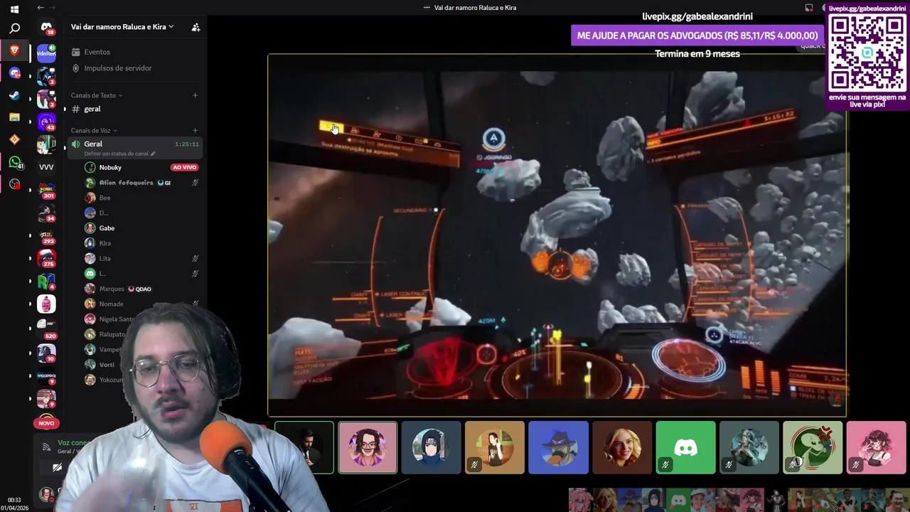Click camera-off toggle in voice panel

pos(57,467)
